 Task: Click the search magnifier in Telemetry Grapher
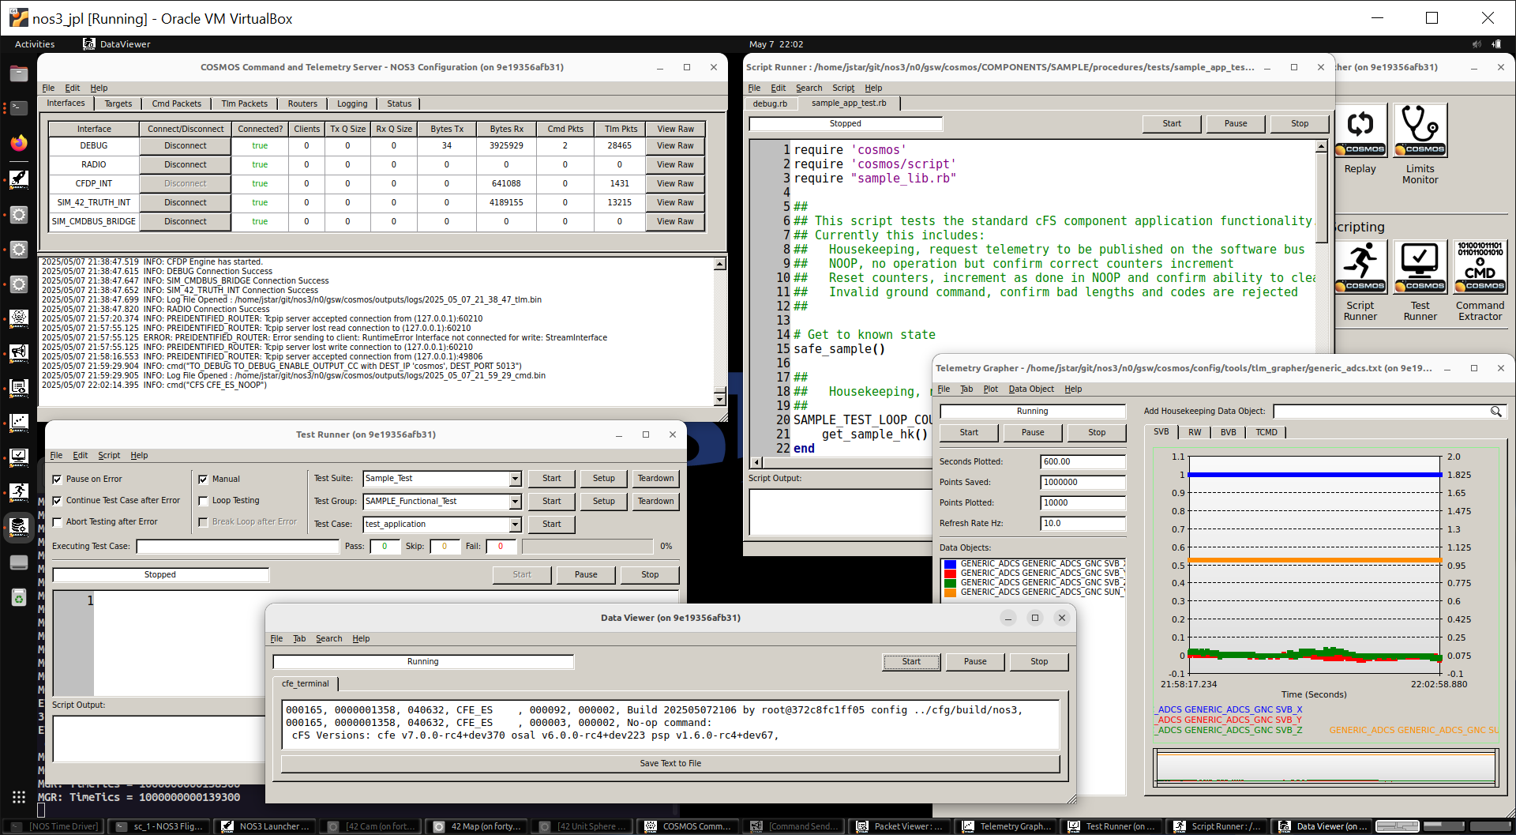1495,412
